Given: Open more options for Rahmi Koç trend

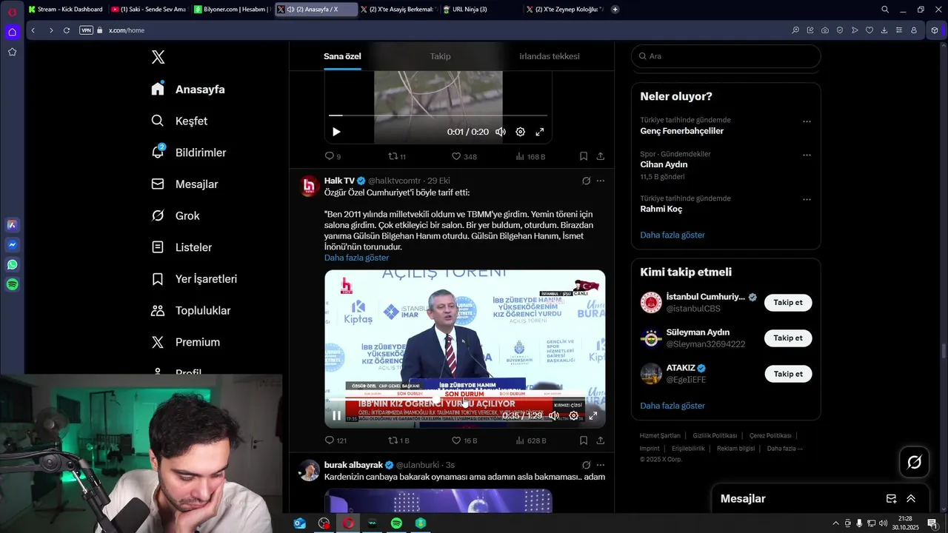Looking at the screenshot, I should pos(807,200).
